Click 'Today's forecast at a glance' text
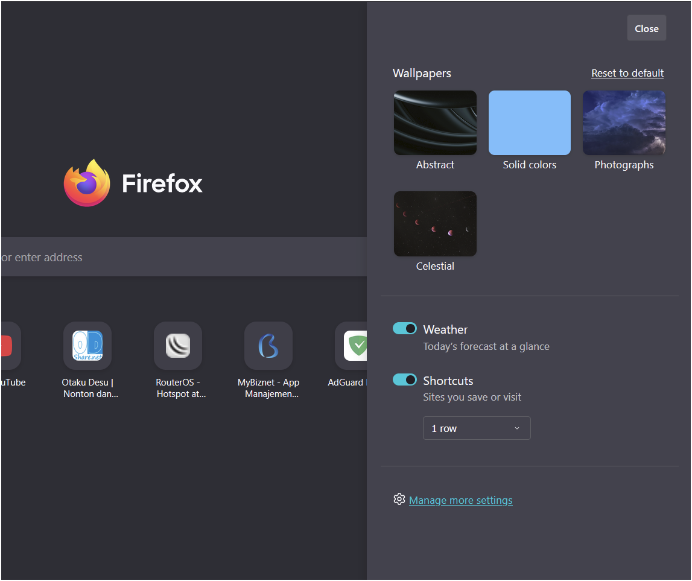Screen dimensions: 692x581 486,346
